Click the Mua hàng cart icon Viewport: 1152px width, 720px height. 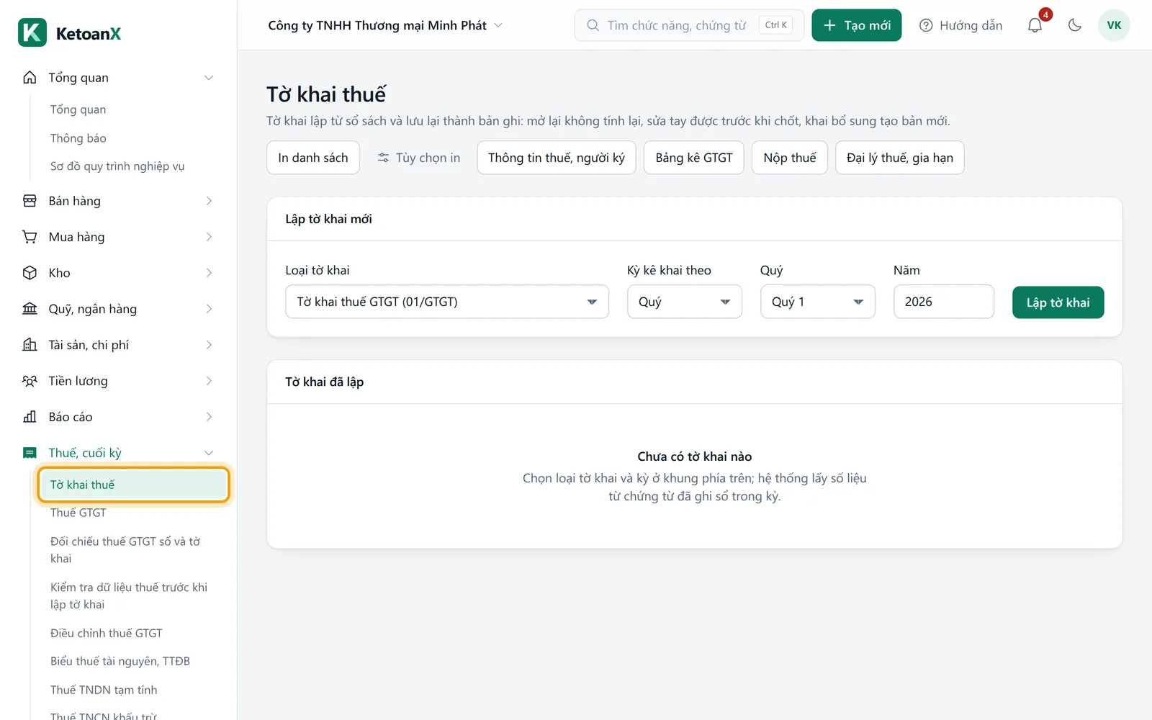tap(30, 237)
